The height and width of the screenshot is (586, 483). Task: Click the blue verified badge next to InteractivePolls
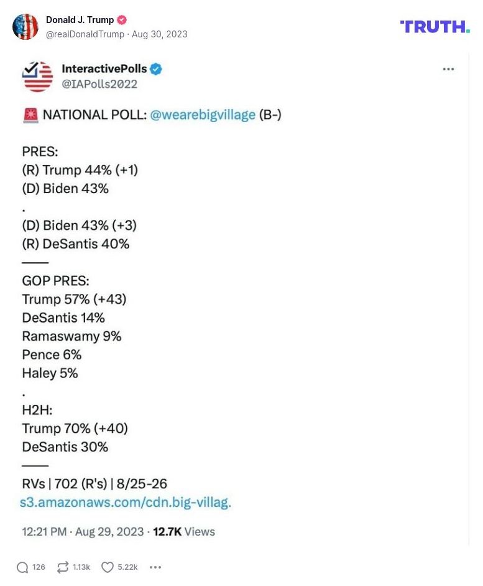coord(155,69)
